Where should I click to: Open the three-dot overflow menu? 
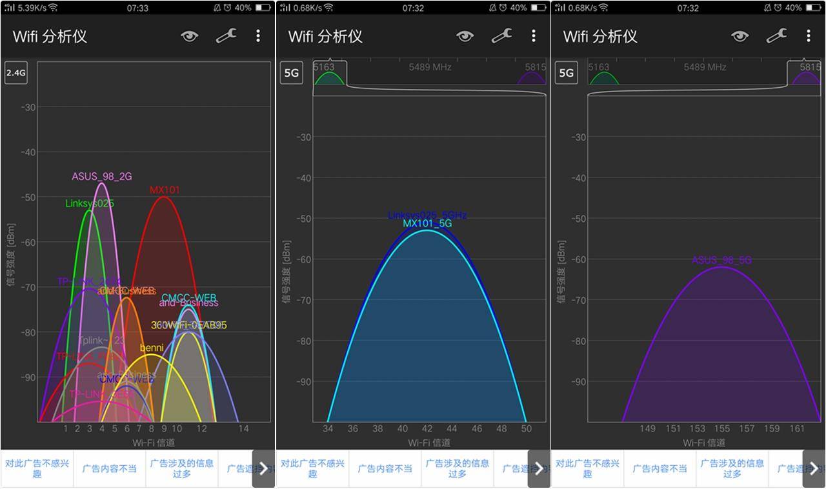[x=257, y=36]
